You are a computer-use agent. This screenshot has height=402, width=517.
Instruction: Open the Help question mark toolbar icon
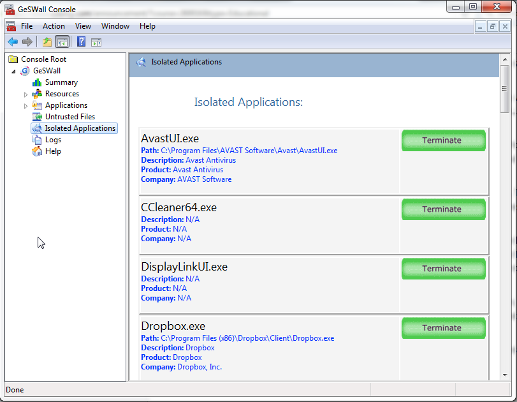81,41
